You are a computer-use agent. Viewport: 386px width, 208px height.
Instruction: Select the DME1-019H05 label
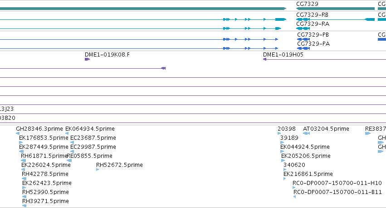point(283,55)
